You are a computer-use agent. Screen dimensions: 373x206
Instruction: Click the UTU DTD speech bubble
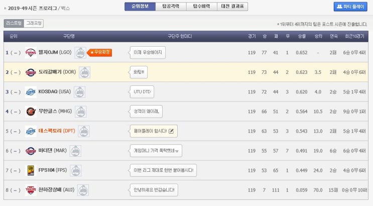coord(142,91)
